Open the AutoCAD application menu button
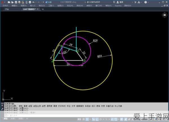Screen dimensions: 169x122 [x=2, y=2]
